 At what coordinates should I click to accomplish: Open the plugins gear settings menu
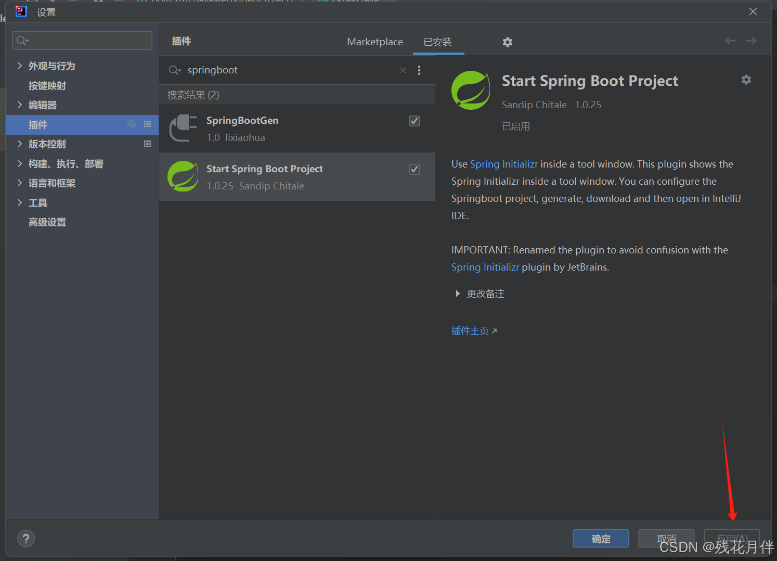(508, 42)
